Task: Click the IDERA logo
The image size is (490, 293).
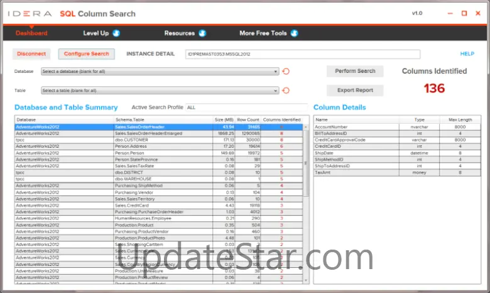Action: 30,14
